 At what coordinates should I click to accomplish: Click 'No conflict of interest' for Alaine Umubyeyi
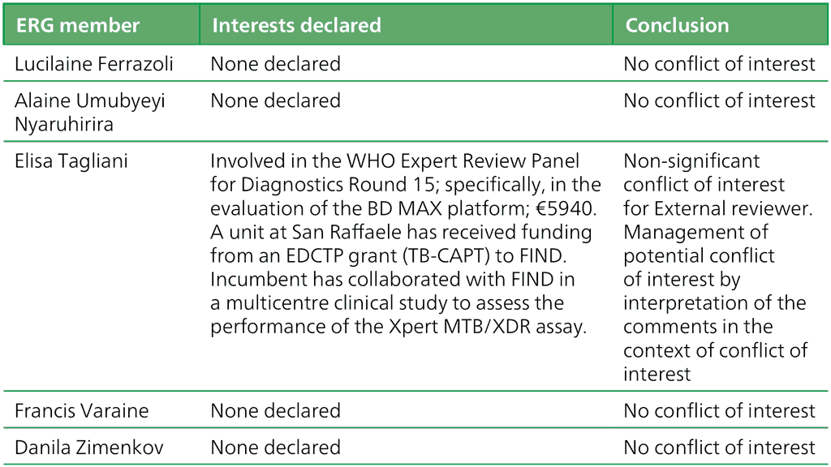[719, 101]
